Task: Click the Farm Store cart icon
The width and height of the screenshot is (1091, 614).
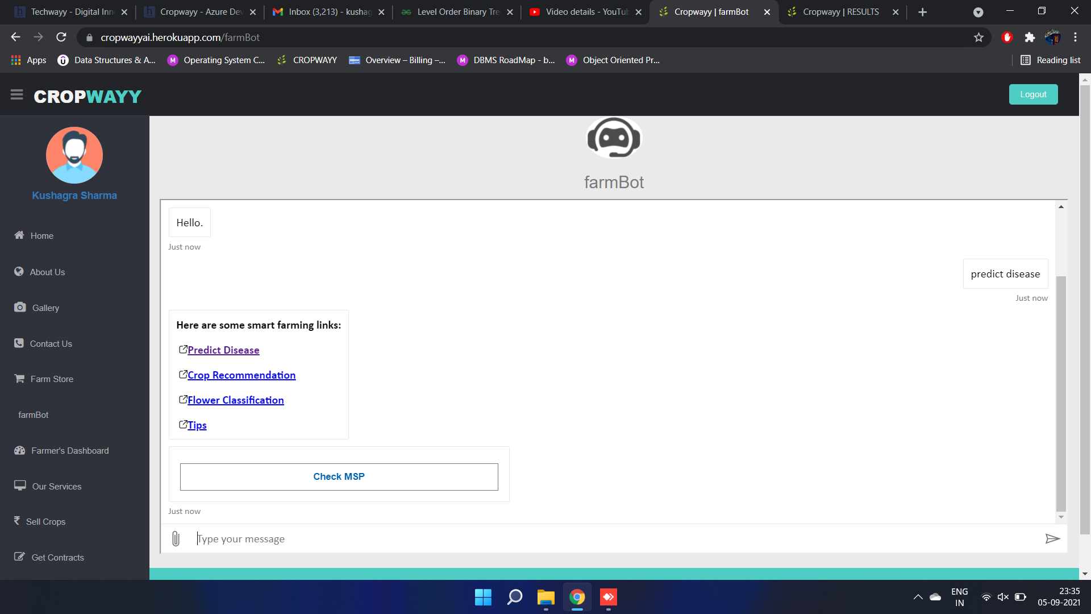Action: [19, 379]
